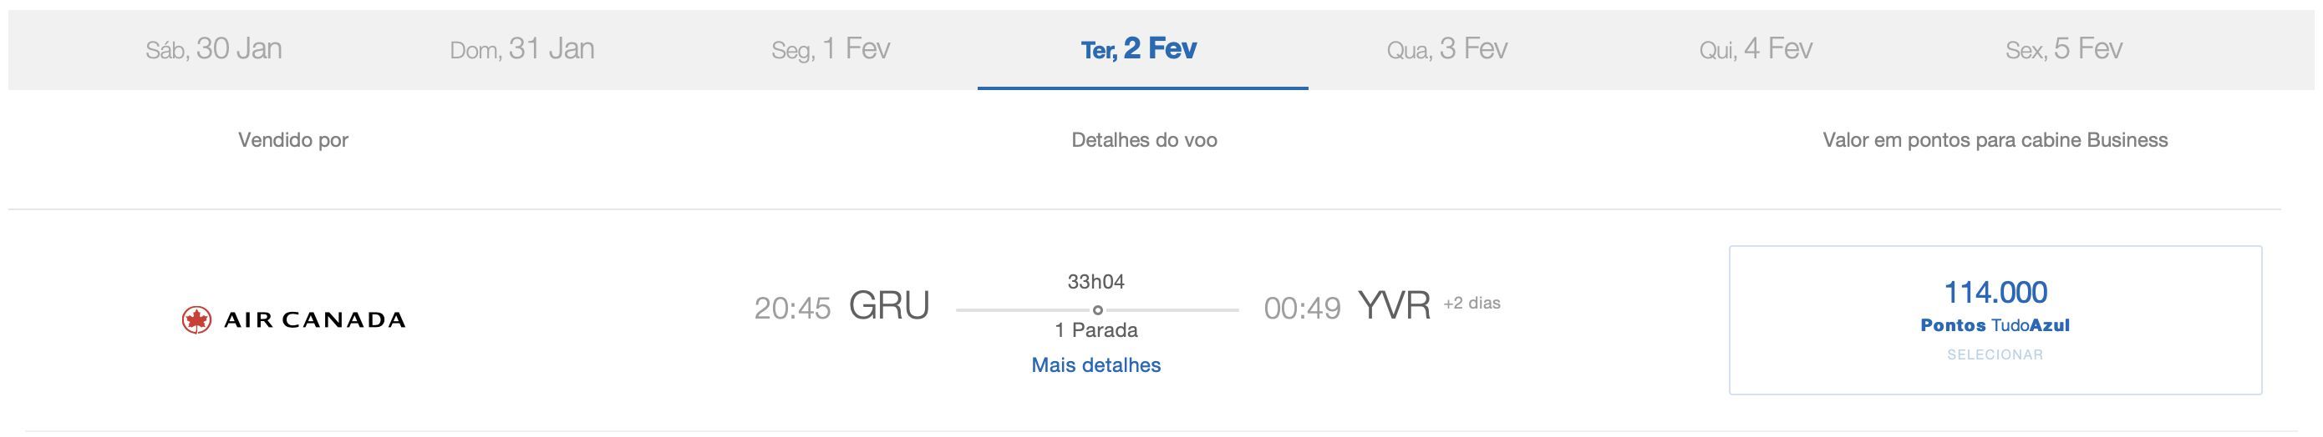Click the Air Canada maple leaf logo
The width and height of the screenshot is (2323, 437).
(196, 320)
